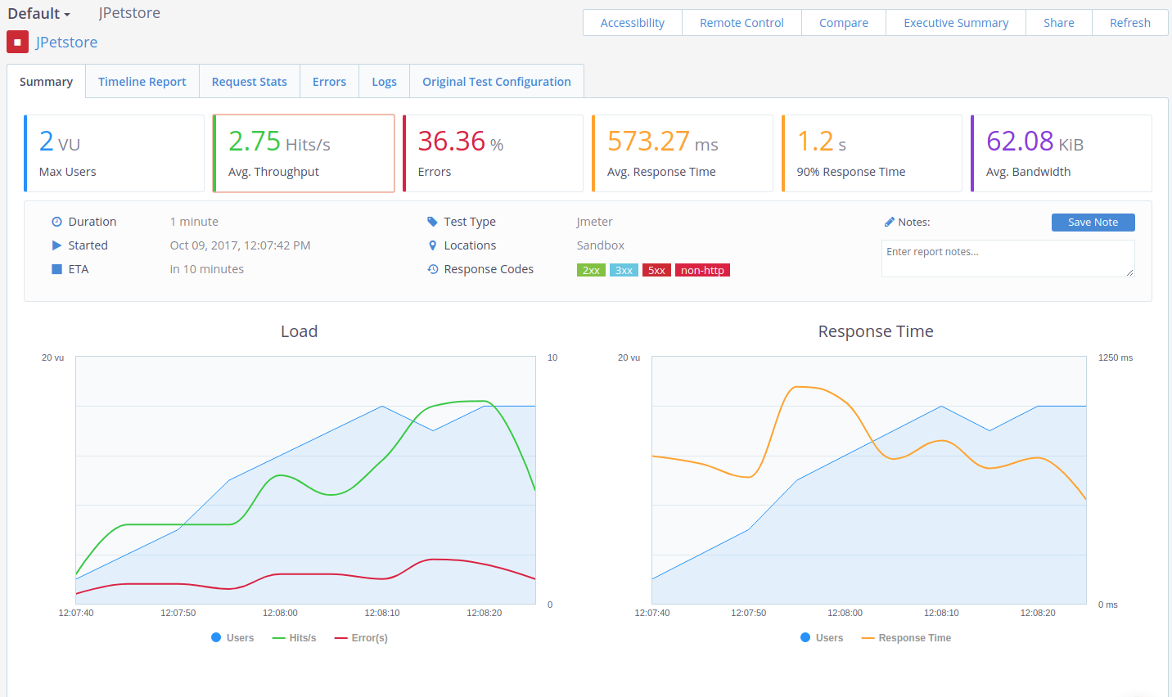This screenshot has height=697, width=1172.
Task: Select the non-http response code badge
Action: click(702, 270)
